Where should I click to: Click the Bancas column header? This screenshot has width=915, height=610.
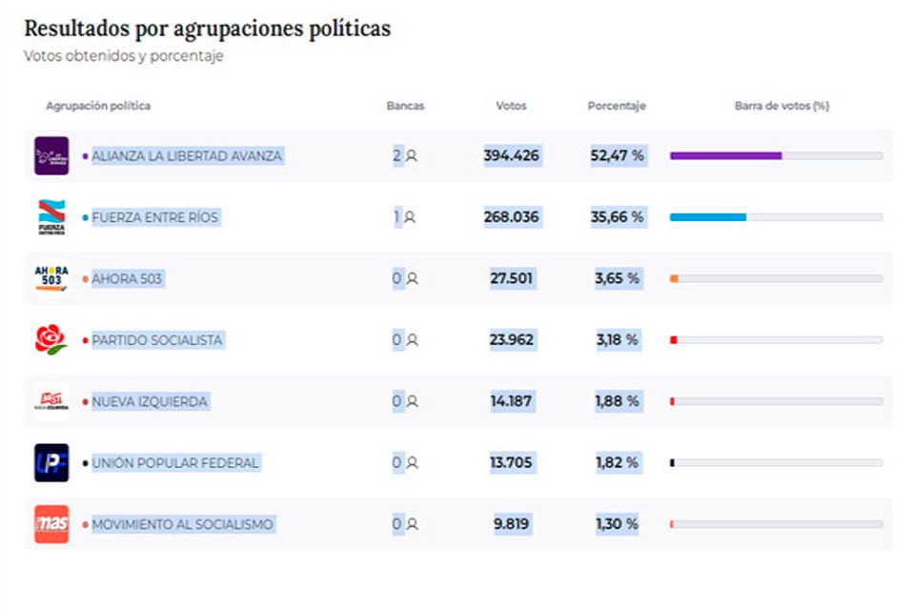click(x=405, y=106)
